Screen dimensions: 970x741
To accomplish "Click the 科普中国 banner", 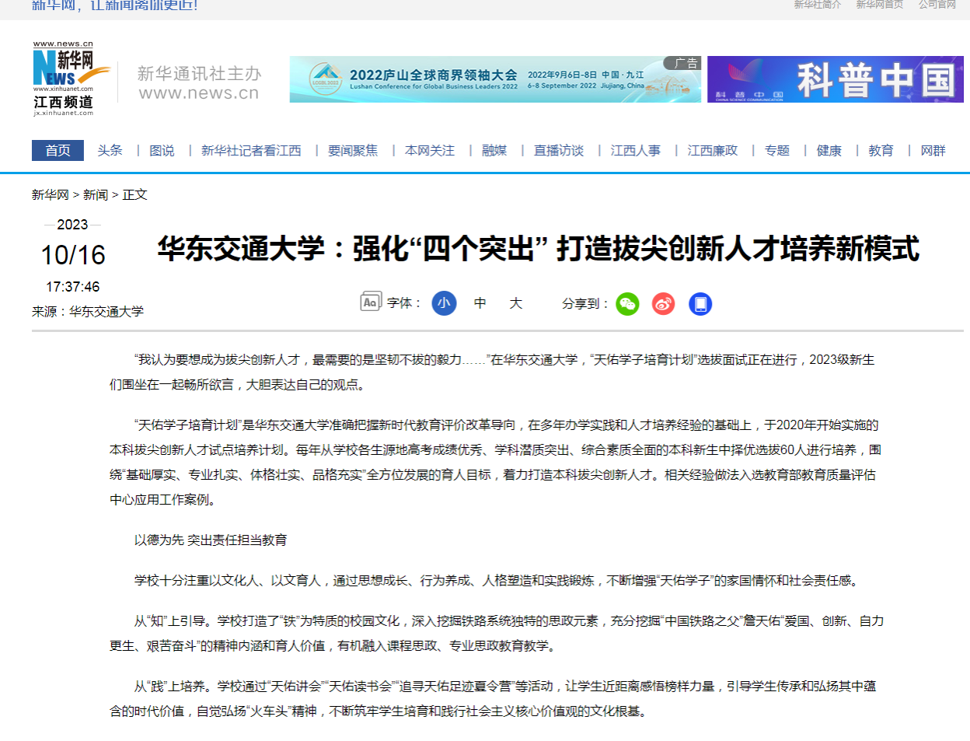I will (835, 79).
